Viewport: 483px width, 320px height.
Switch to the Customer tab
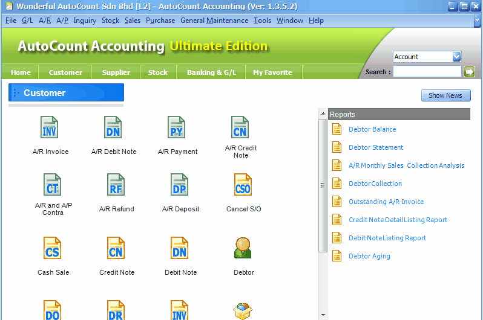pos(65,72)
